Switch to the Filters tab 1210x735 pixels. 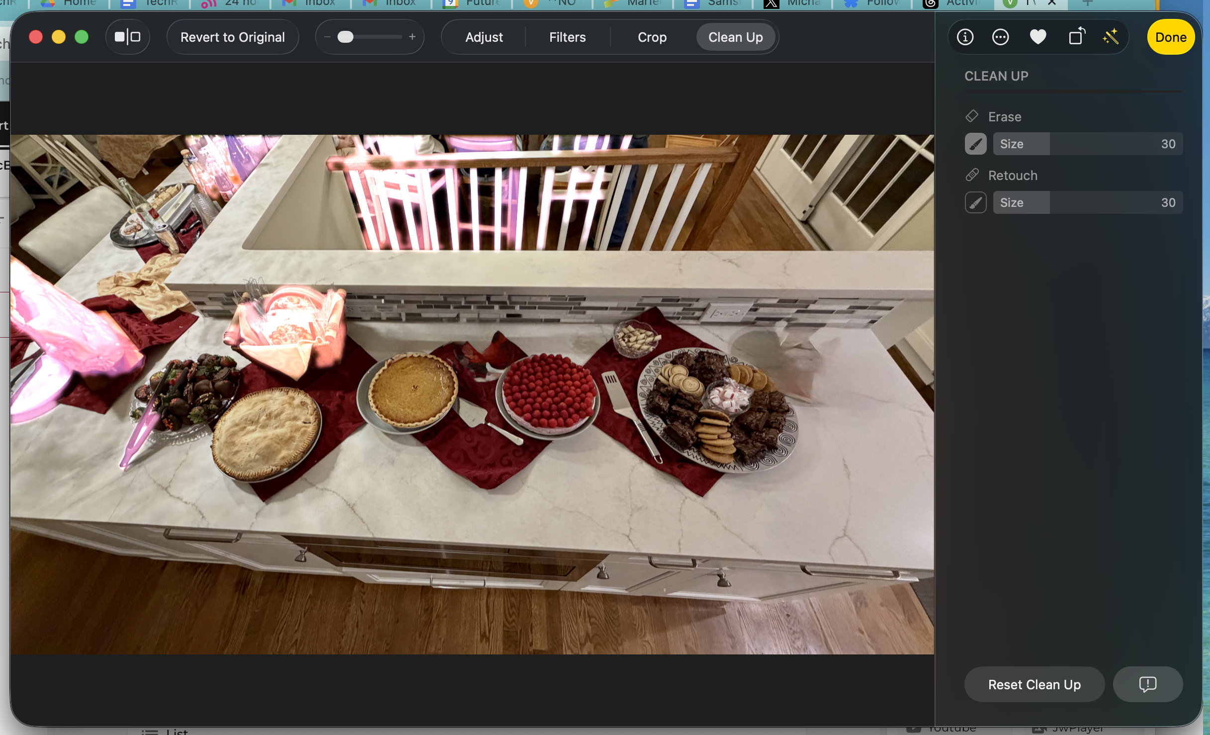click(x=567, y=37)
